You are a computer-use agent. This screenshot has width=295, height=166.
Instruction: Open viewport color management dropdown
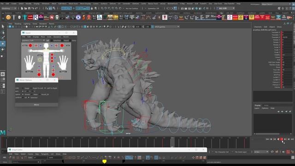click(x=166, y=27)
